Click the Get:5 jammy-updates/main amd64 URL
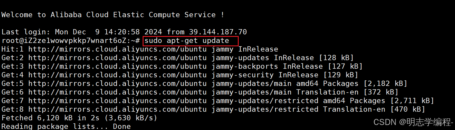 (x=117, y=84)
